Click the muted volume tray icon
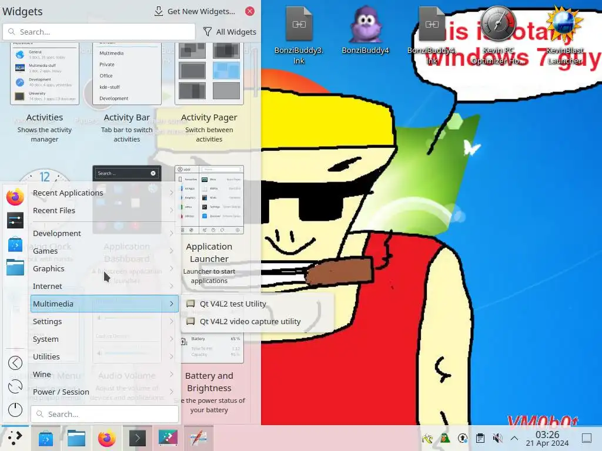Screen dimensions: 602x451 pyautogui.click(x=497, y=438)
